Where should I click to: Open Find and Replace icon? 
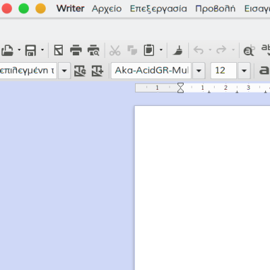tap(249, 50)
